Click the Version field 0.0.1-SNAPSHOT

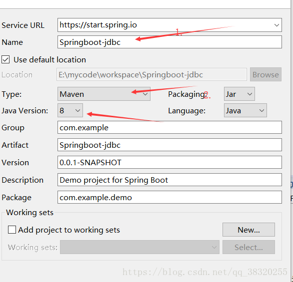point(169,162)
